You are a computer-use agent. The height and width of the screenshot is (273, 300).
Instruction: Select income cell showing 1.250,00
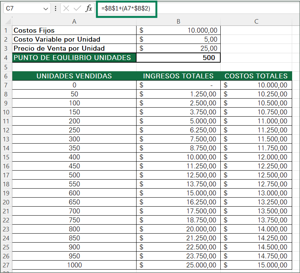[x=178, y=94]
